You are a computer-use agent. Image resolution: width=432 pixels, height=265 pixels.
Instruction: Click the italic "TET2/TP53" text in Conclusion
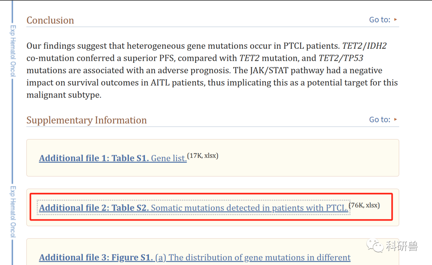coord(341,58)
